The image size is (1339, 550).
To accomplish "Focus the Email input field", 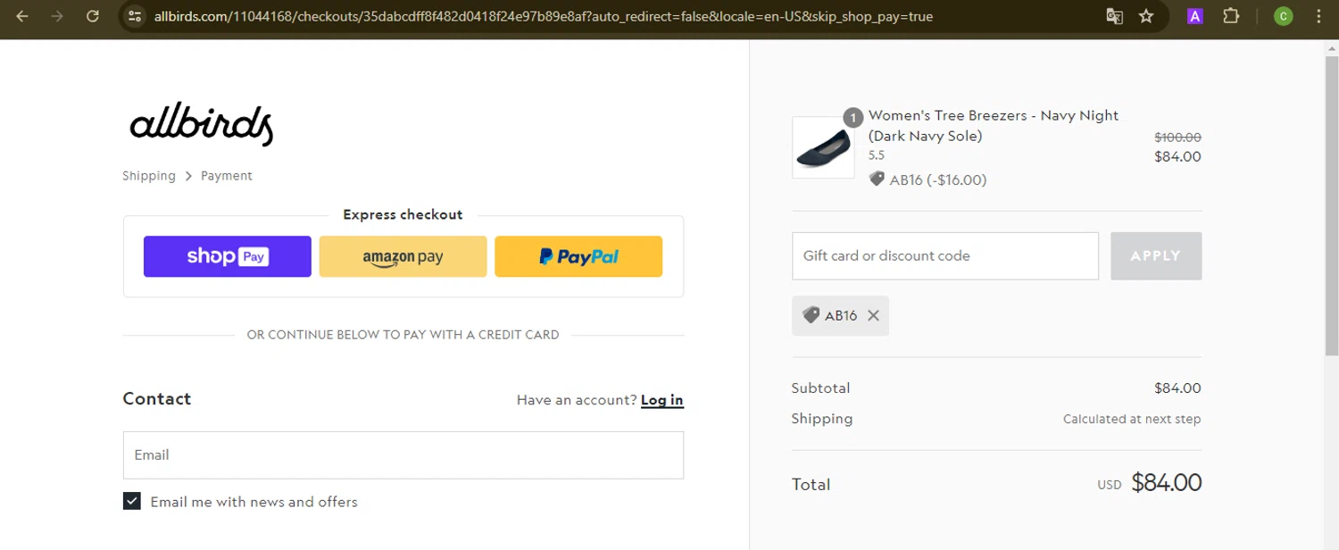I will (x=403, y=455).
